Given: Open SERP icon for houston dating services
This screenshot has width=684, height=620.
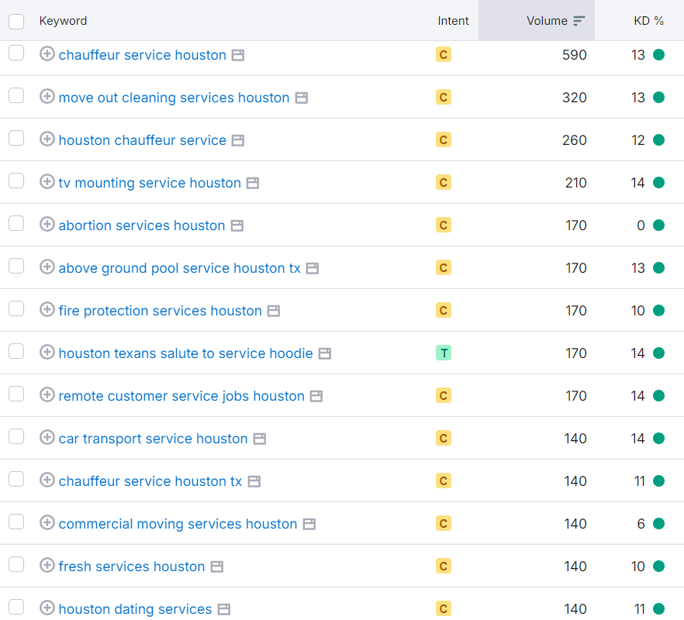Looking at the screenshot, I should [224, 609].
